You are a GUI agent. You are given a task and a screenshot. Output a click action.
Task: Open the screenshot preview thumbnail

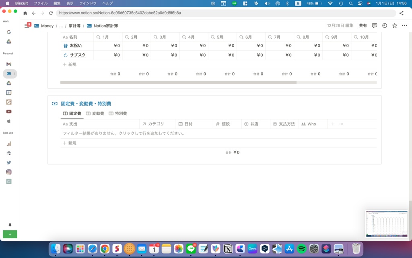(387, 223)
